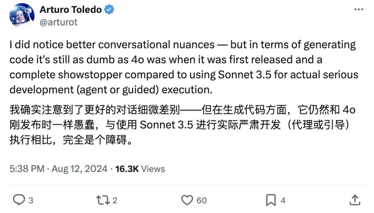374x213 pixels.
Task: Click the blue verified badge
Action: tap(109, 10)
